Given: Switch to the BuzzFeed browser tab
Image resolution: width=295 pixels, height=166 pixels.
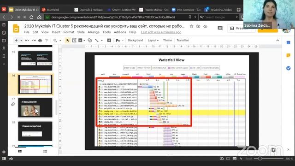Looking at the screenshot, I should coord(56,10).
